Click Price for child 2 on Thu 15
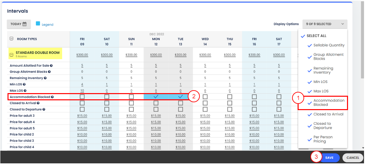This screenshot has height=165, width=365. pyautogui.click(x=230, y=135)
